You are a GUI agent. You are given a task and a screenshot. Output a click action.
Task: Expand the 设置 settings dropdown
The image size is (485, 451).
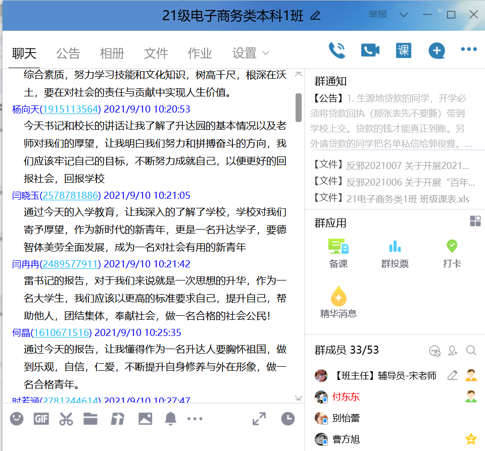[x=251, y=53]
